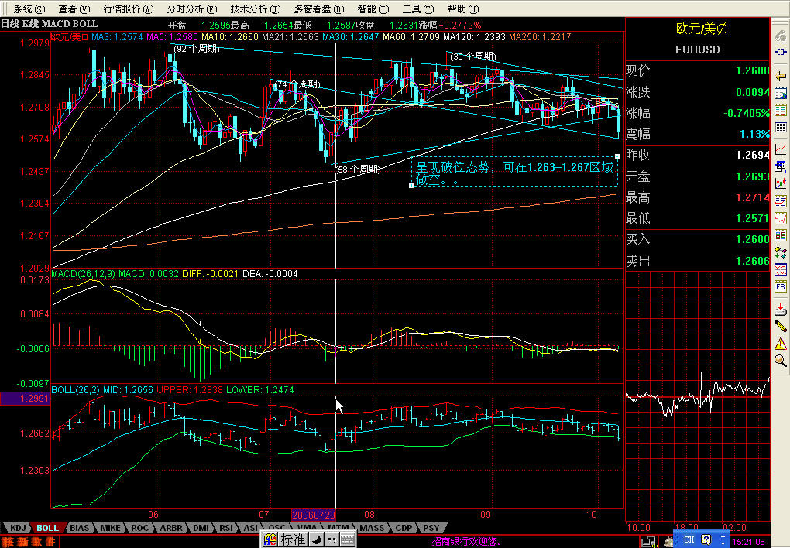
Task: Click the EURUSD symbol title
Action: click(697, 50)
